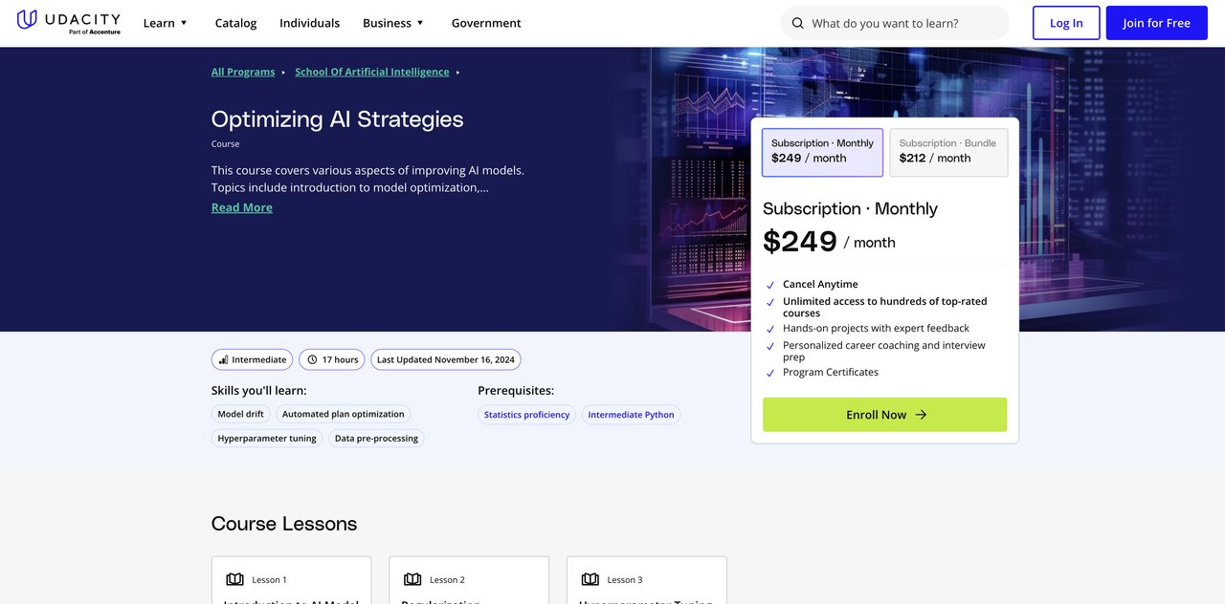Click the 17 hours duration badge

(331, 359)
